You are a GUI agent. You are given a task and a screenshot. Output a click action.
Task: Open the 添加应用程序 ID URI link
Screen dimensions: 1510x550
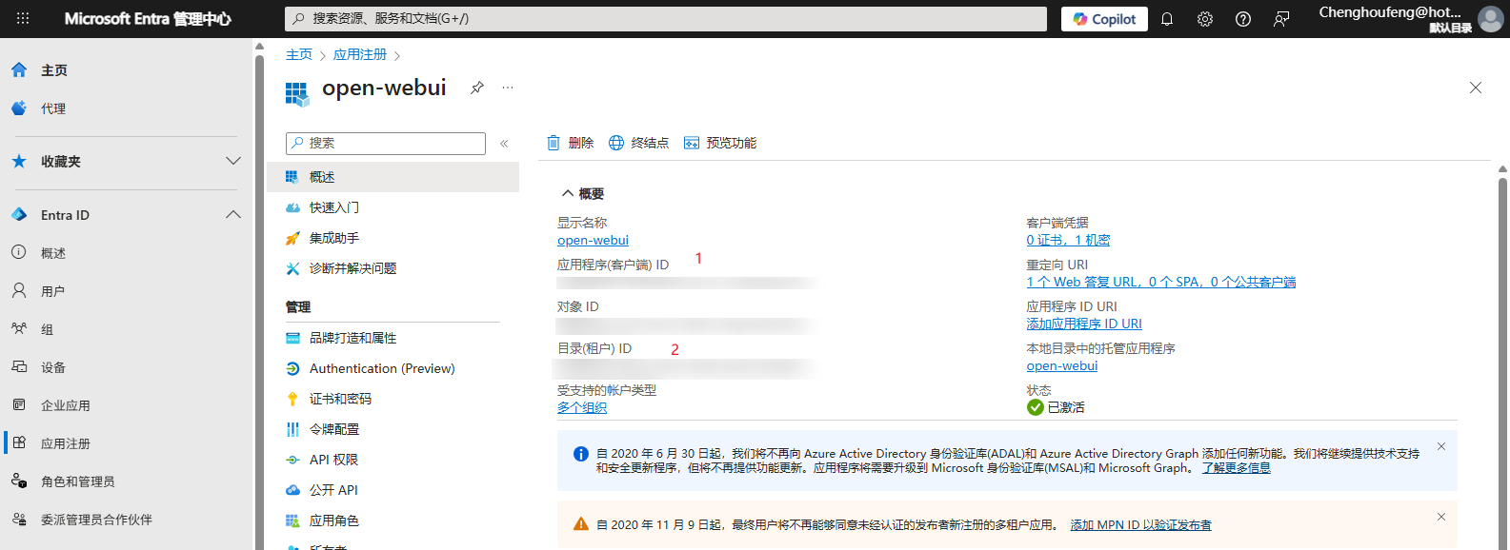[x=1083, y=324]
